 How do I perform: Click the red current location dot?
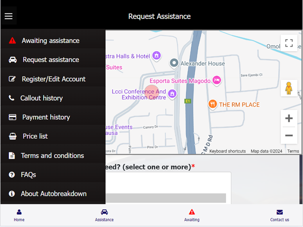[151, 92]
